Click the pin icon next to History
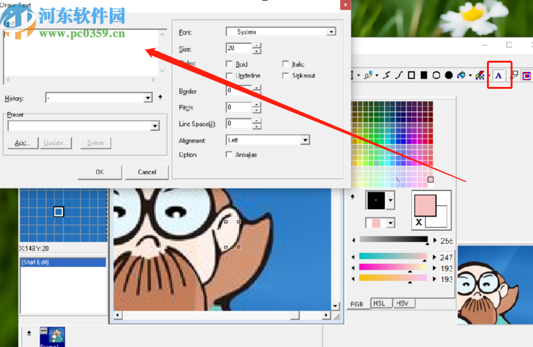The width and height of the screenshot is (533, 347). (x=160, y=97)
